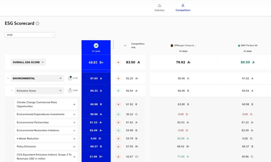
Task: Switch to the Industry tab
Action: click(159, 8)
